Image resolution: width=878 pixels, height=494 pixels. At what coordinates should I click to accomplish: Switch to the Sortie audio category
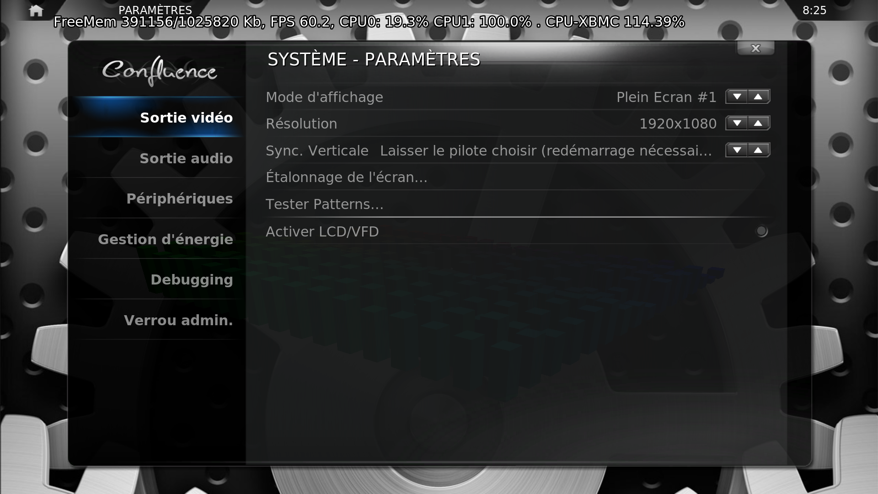tap(157, 158)
